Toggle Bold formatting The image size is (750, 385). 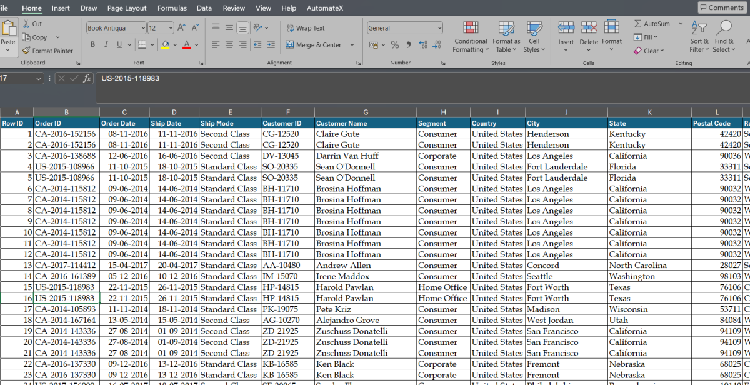[92, 45]
